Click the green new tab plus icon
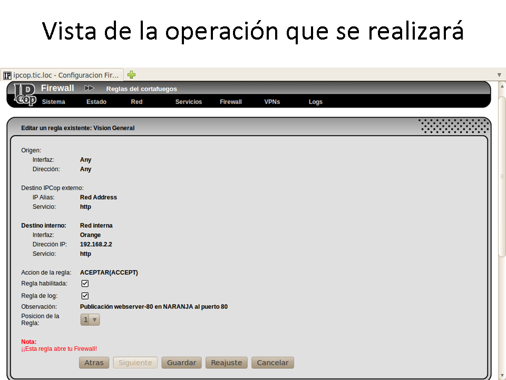Viewport: 506px width, 380px height. click(131, 75)
